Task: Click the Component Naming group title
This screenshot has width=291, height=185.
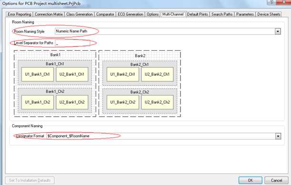Action: (x=27, y=126)
